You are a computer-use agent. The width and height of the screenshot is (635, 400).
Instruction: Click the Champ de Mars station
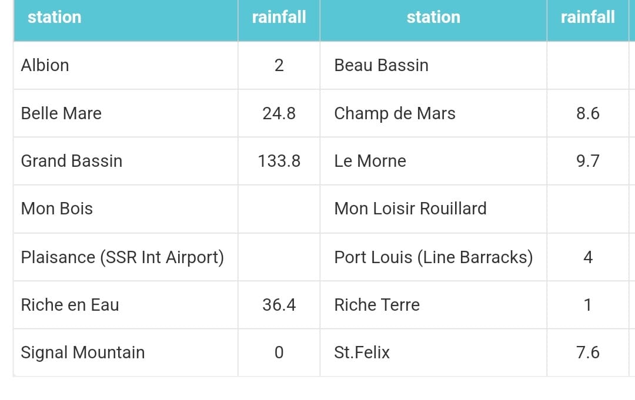395,113
